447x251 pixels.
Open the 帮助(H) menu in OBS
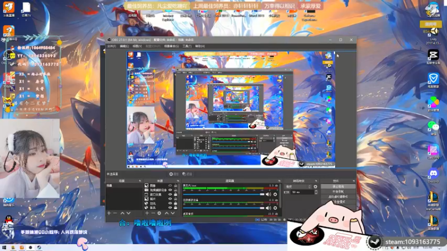point(200,46)
